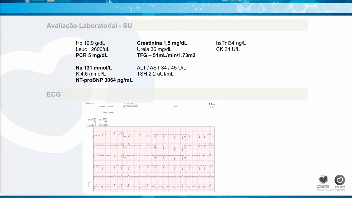Click the '89 /min' heart rate on ECG
The width and height of the screenshot is (352, 198).
[x=212, y=104]
